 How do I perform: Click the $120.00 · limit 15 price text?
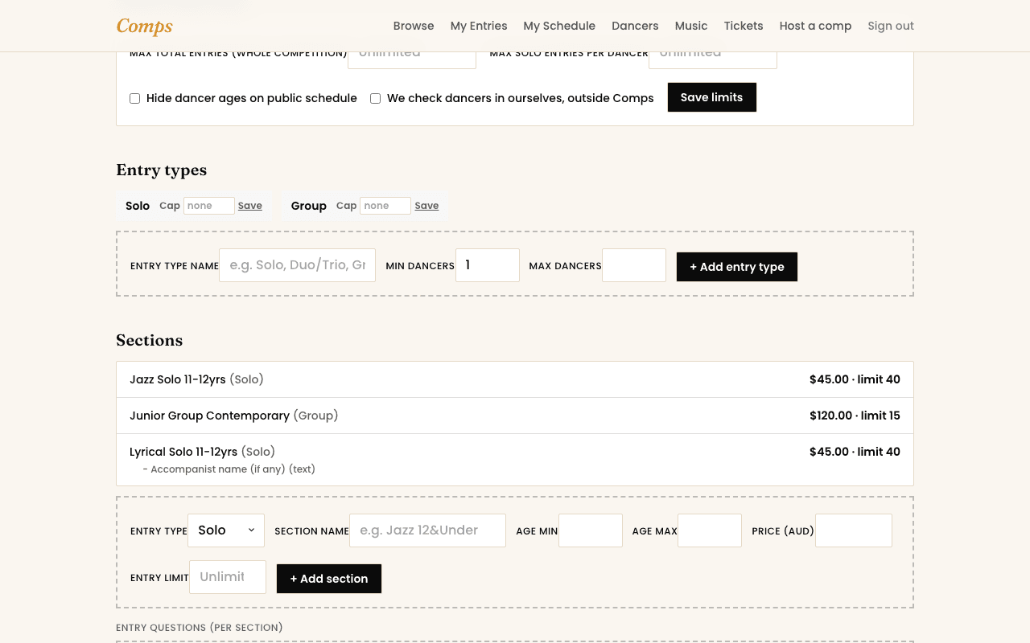[x=855, y=416]
